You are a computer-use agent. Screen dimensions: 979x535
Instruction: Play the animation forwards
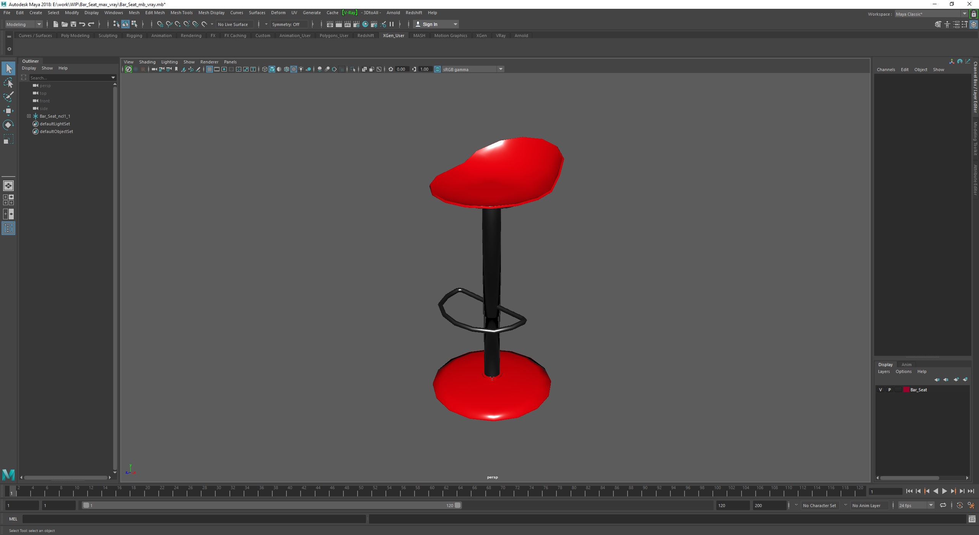click(944, 491)
